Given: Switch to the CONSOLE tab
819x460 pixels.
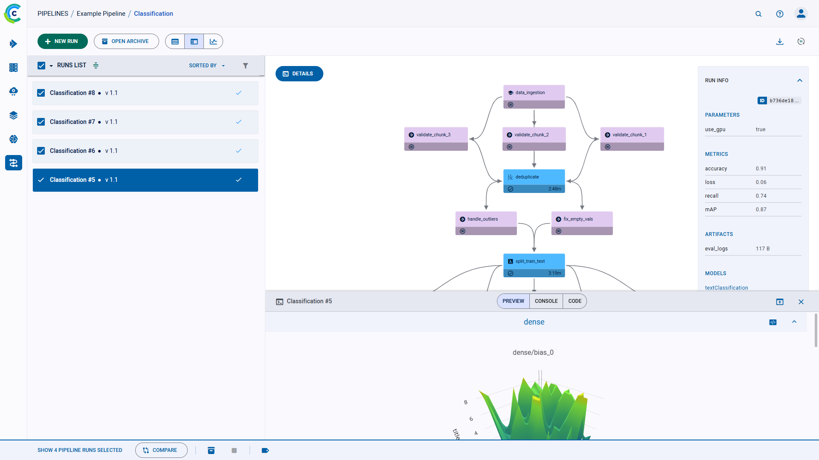Looking at the screenshot, I should tap(546, 301).
